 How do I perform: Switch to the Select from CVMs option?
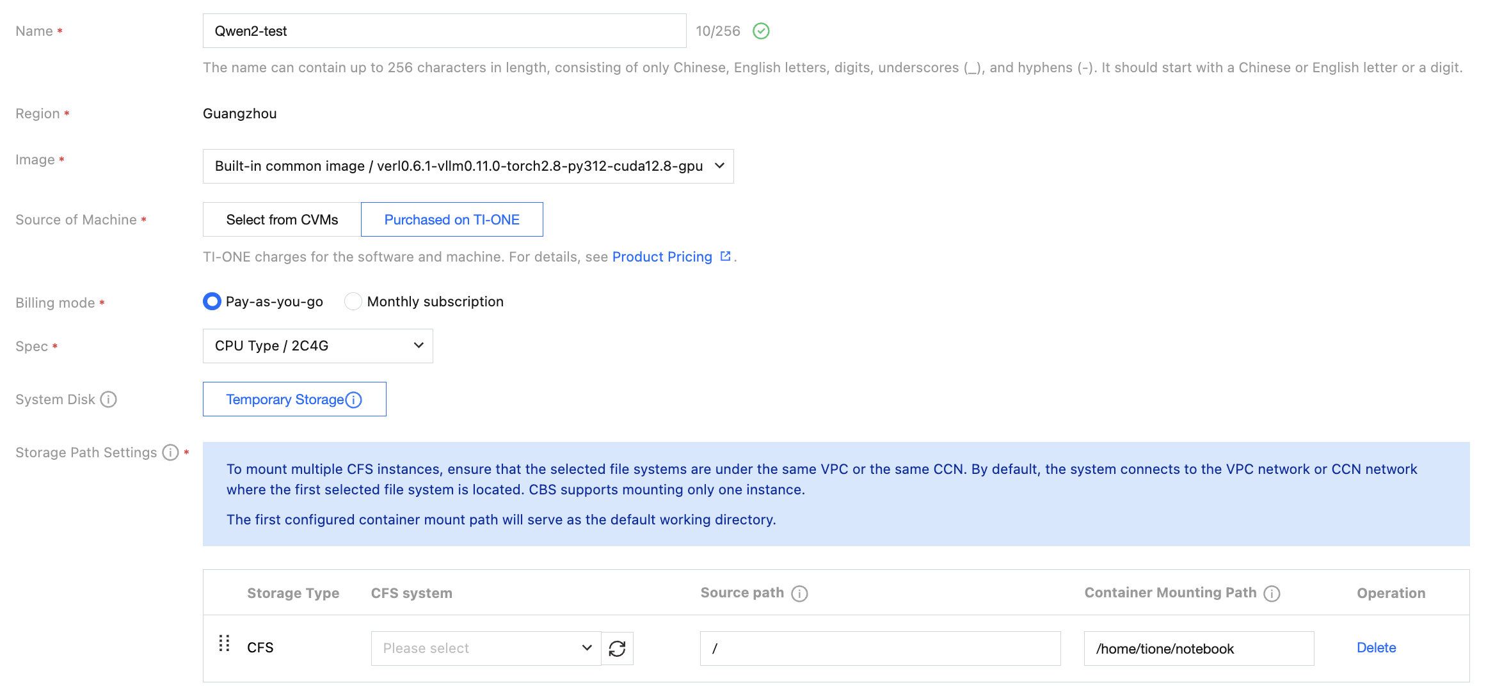pyautogui.click(x=282, y=219)
